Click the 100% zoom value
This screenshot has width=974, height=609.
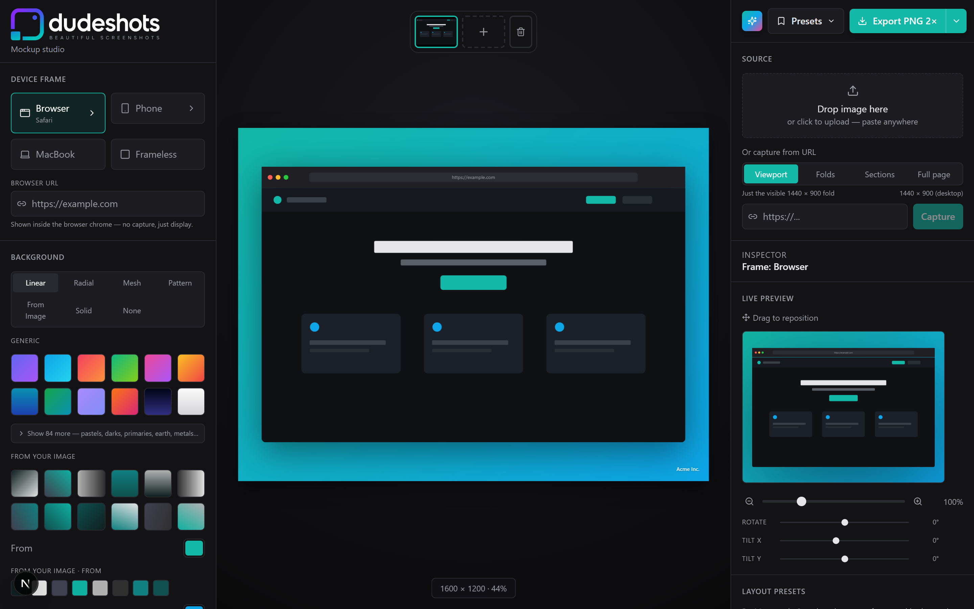953,502
